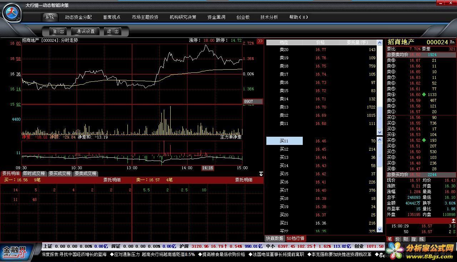This screenshot has height=262, width=457.
Task: Open news 法国电信董事长将提前离职
Action: pyautogui.click(x=276, y=255)
